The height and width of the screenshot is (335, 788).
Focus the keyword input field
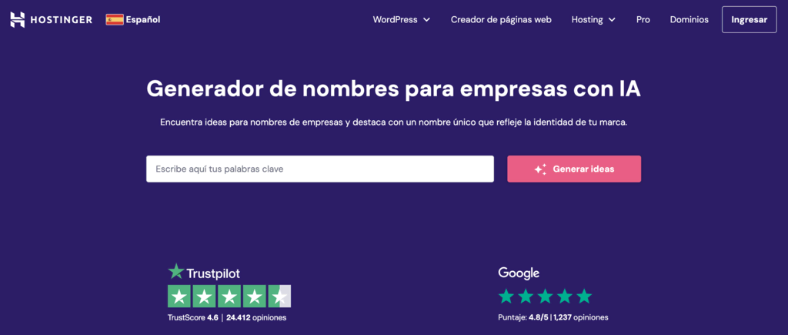[x=319, y=169]
